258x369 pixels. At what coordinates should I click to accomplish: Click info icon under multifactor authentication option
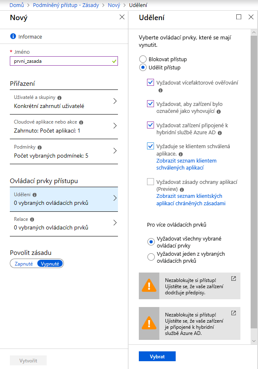point(160,90)
